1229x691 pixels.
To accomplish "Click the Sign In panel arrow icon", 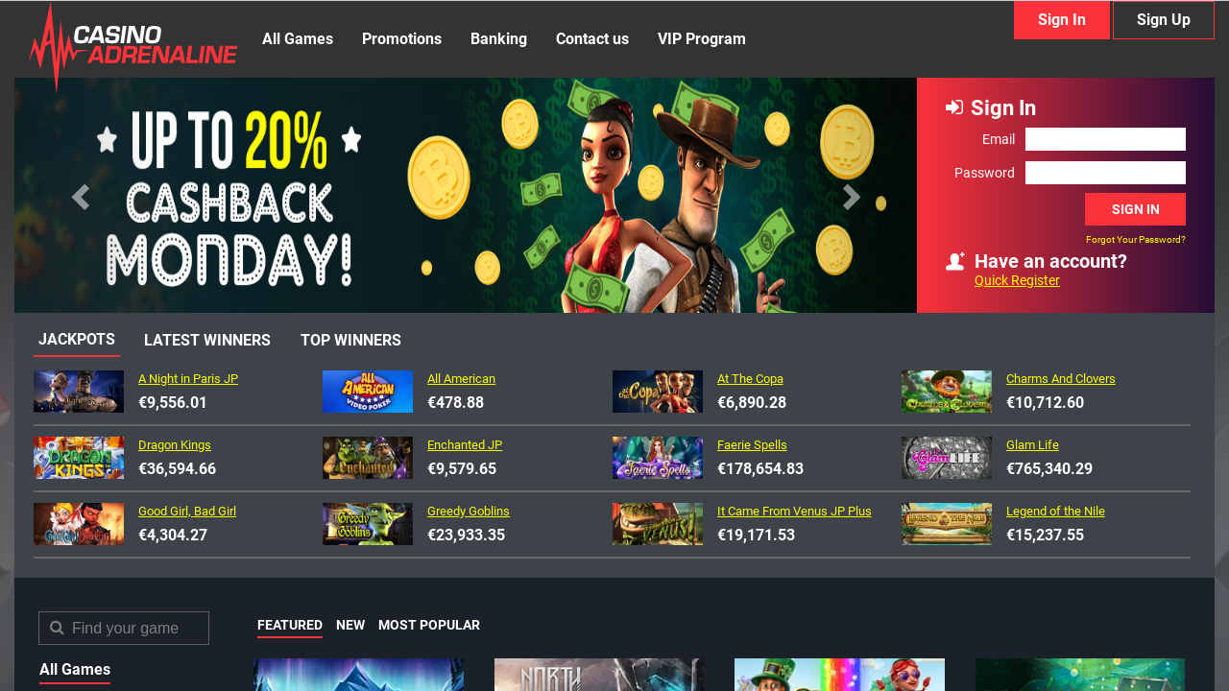I will [954, 107].
